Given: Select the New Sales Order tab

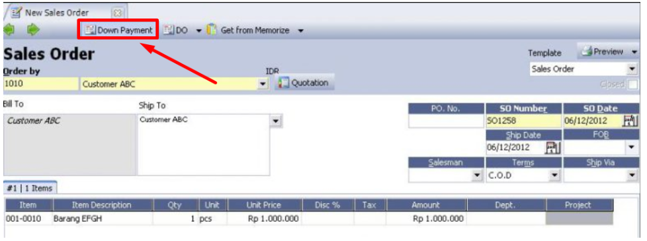Looking at the screenshot, I should 56,13.
